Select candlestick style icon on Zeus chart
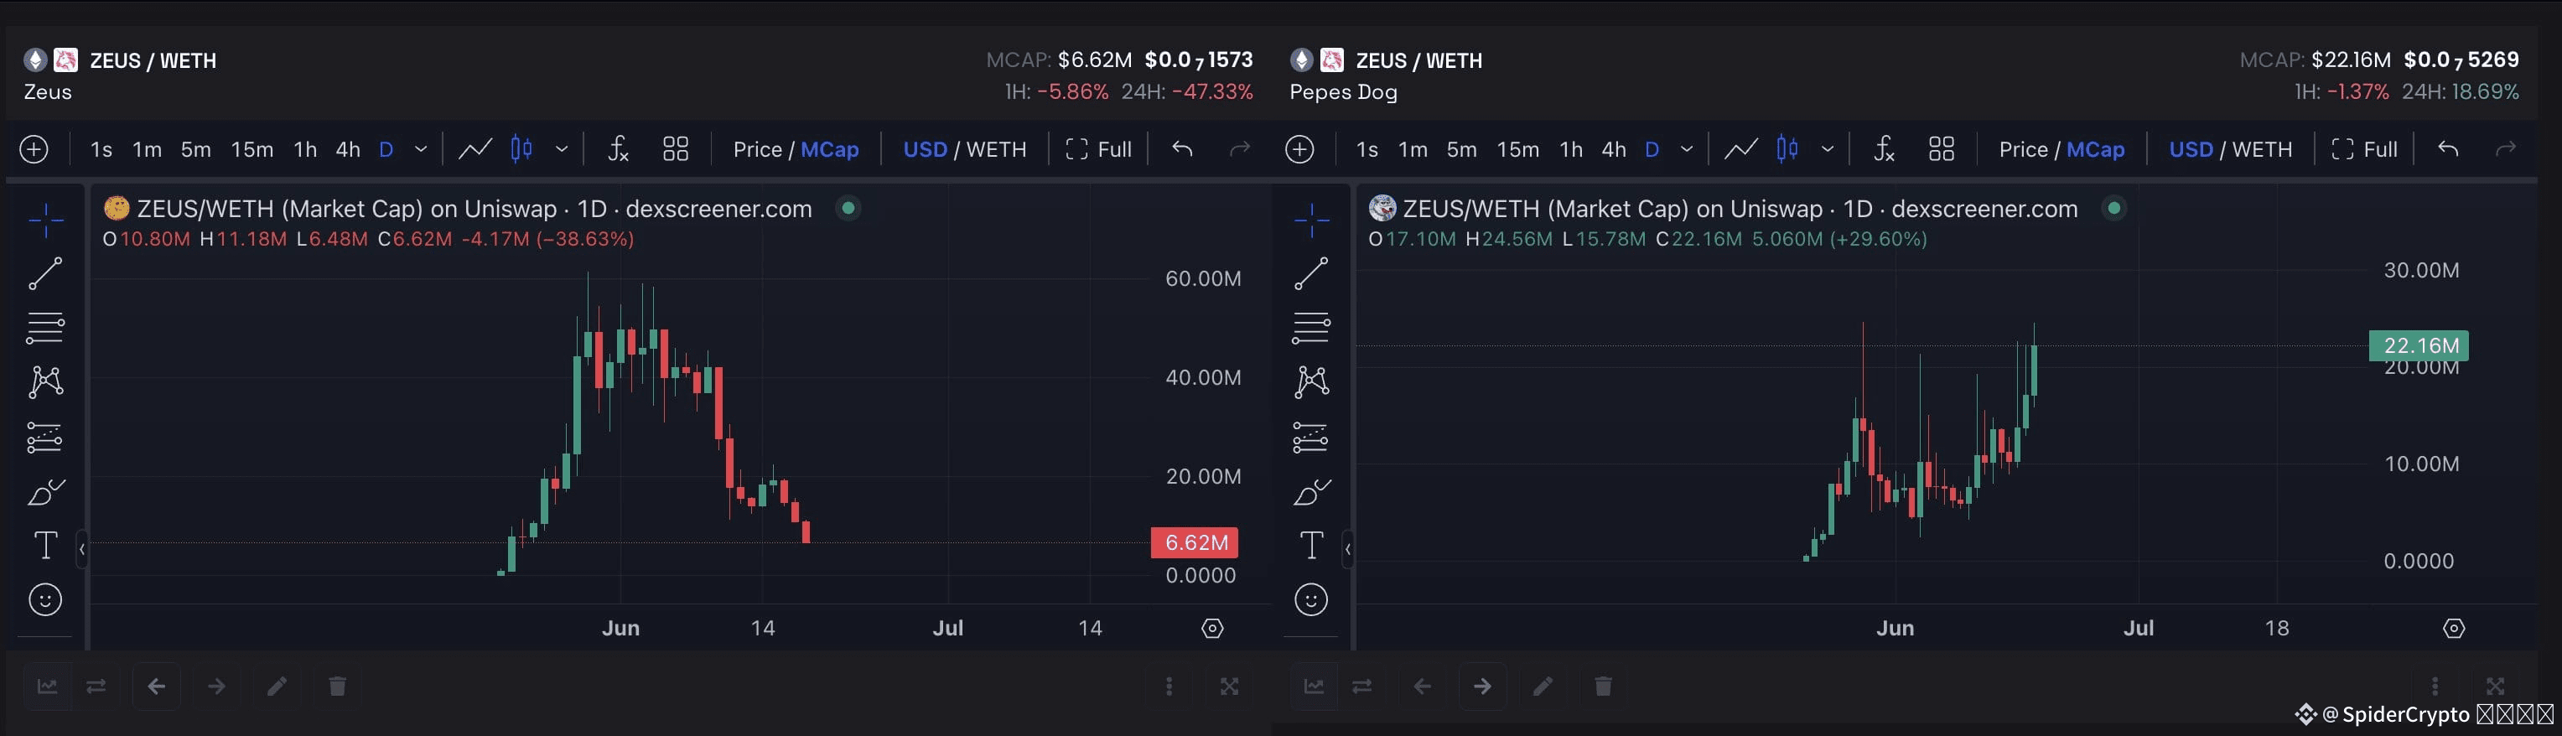This screenshot has height=736, width=2562. (521, 149)
